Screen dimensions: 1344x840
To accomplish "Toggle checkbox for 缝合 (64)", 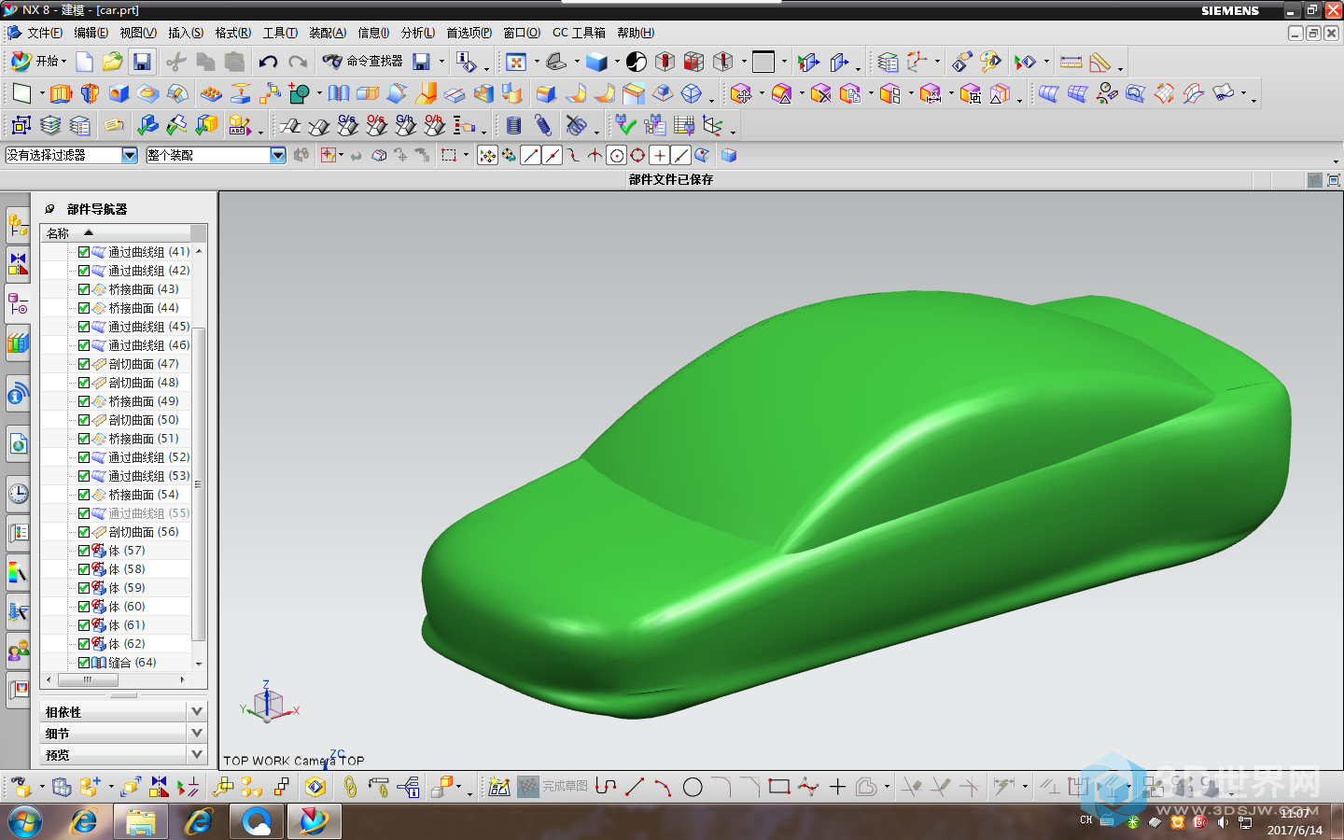I will pos(84,663).
